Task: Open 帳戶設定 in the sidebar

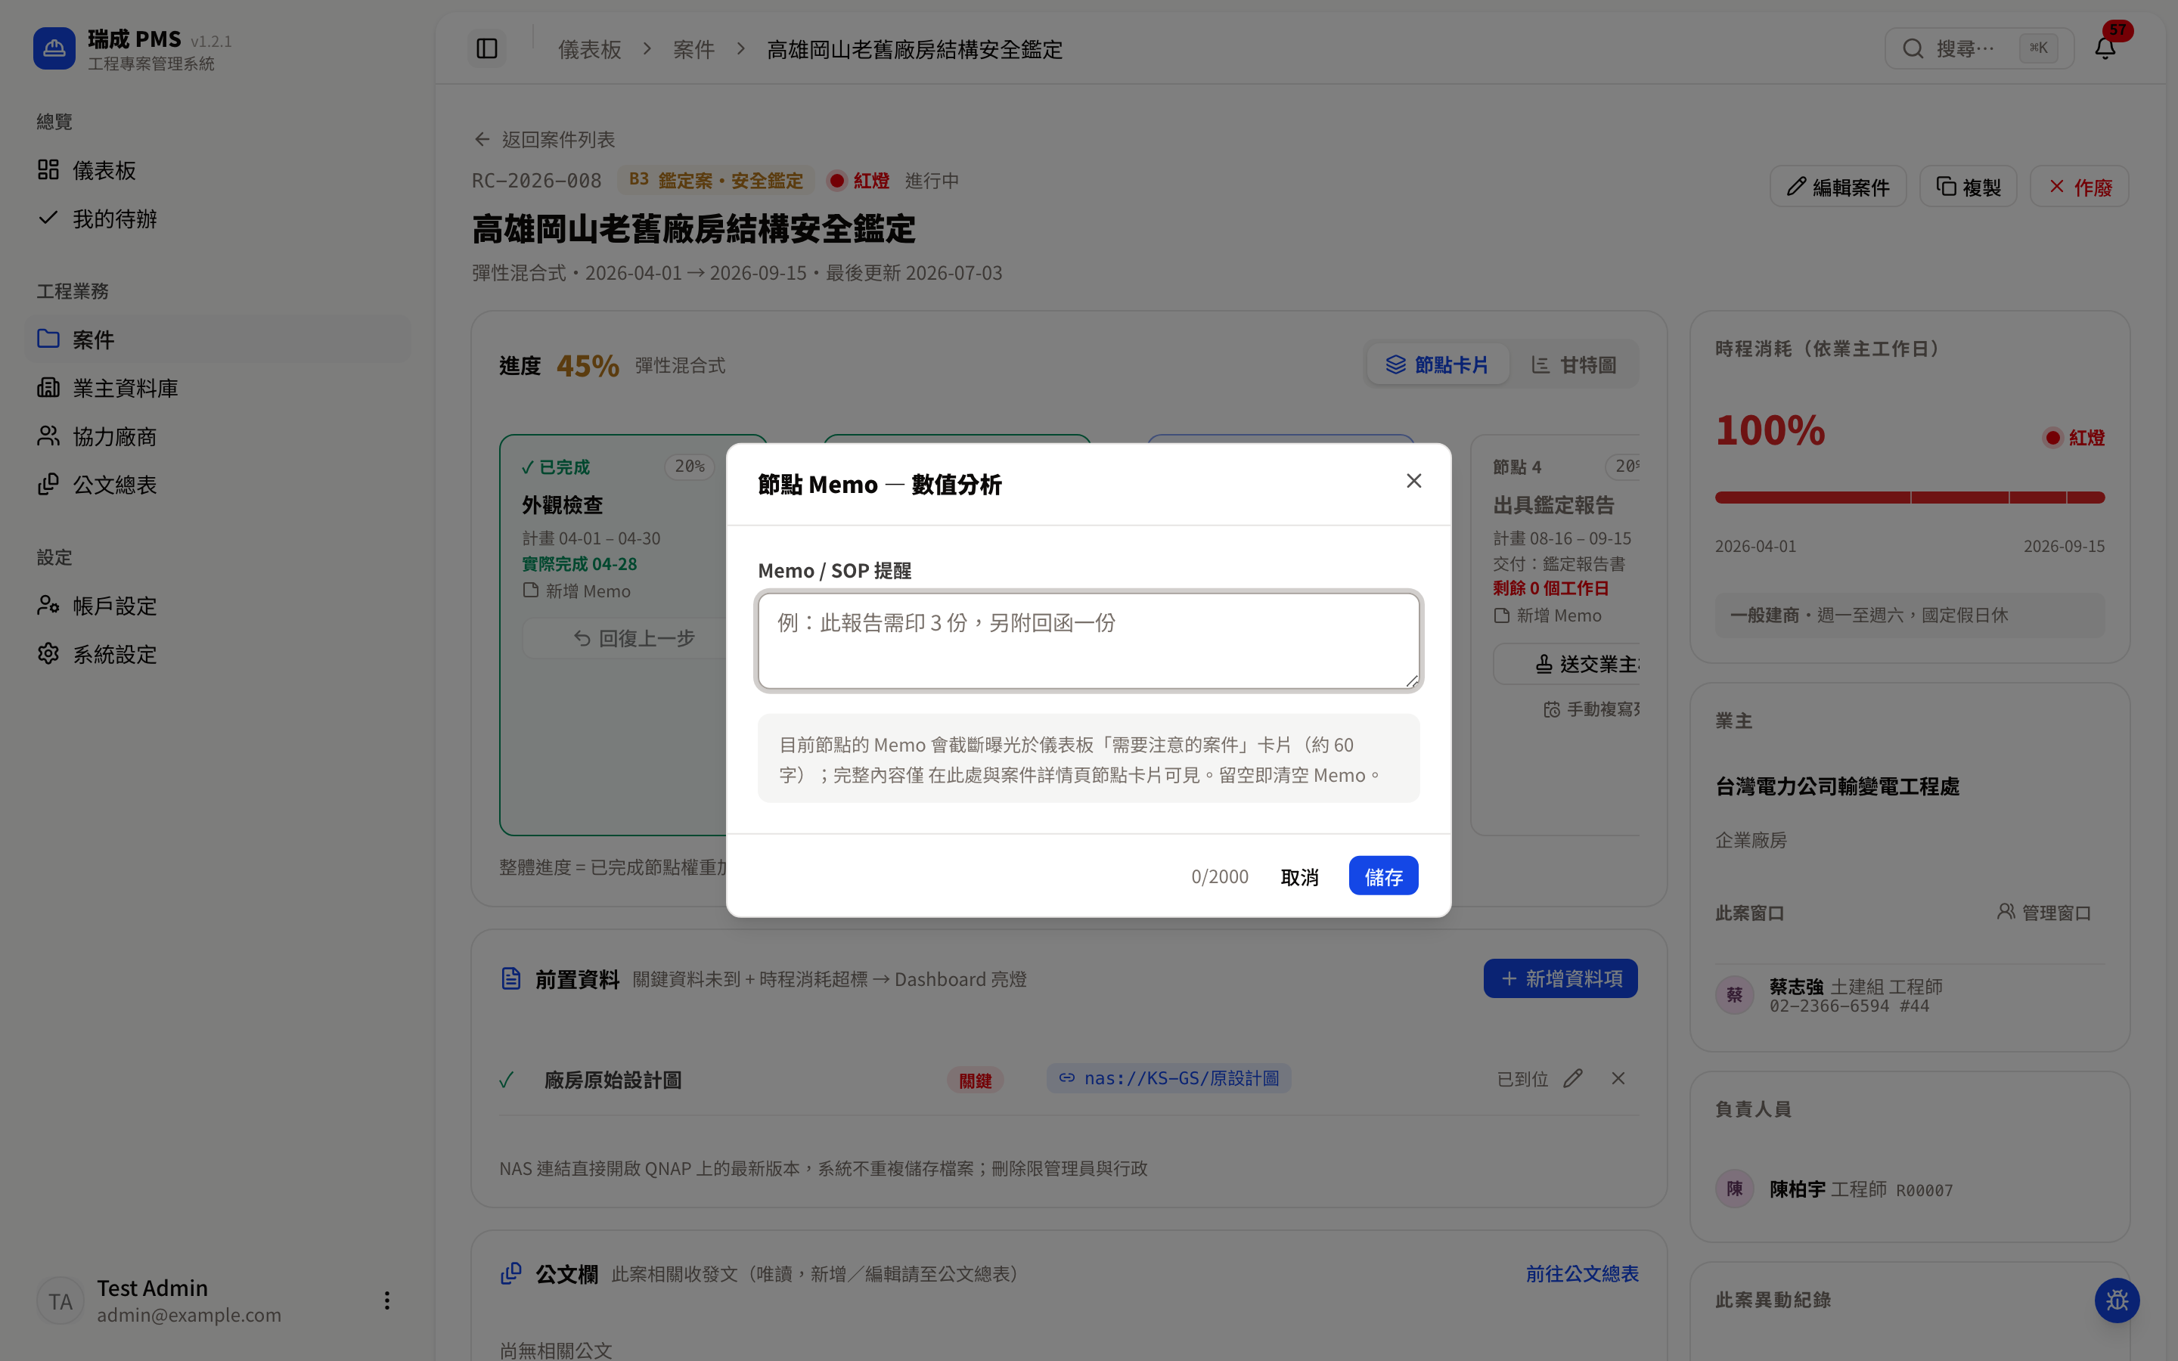Action: (218, 606)
